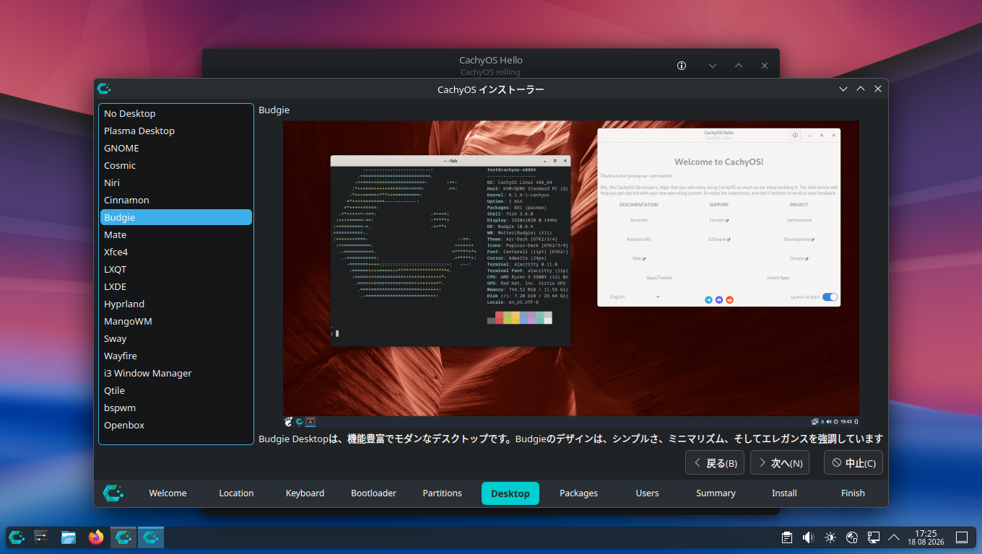Pick "Hyprland" from the list
The width and height of the screenshot is (982, 554).
[176, 304]
